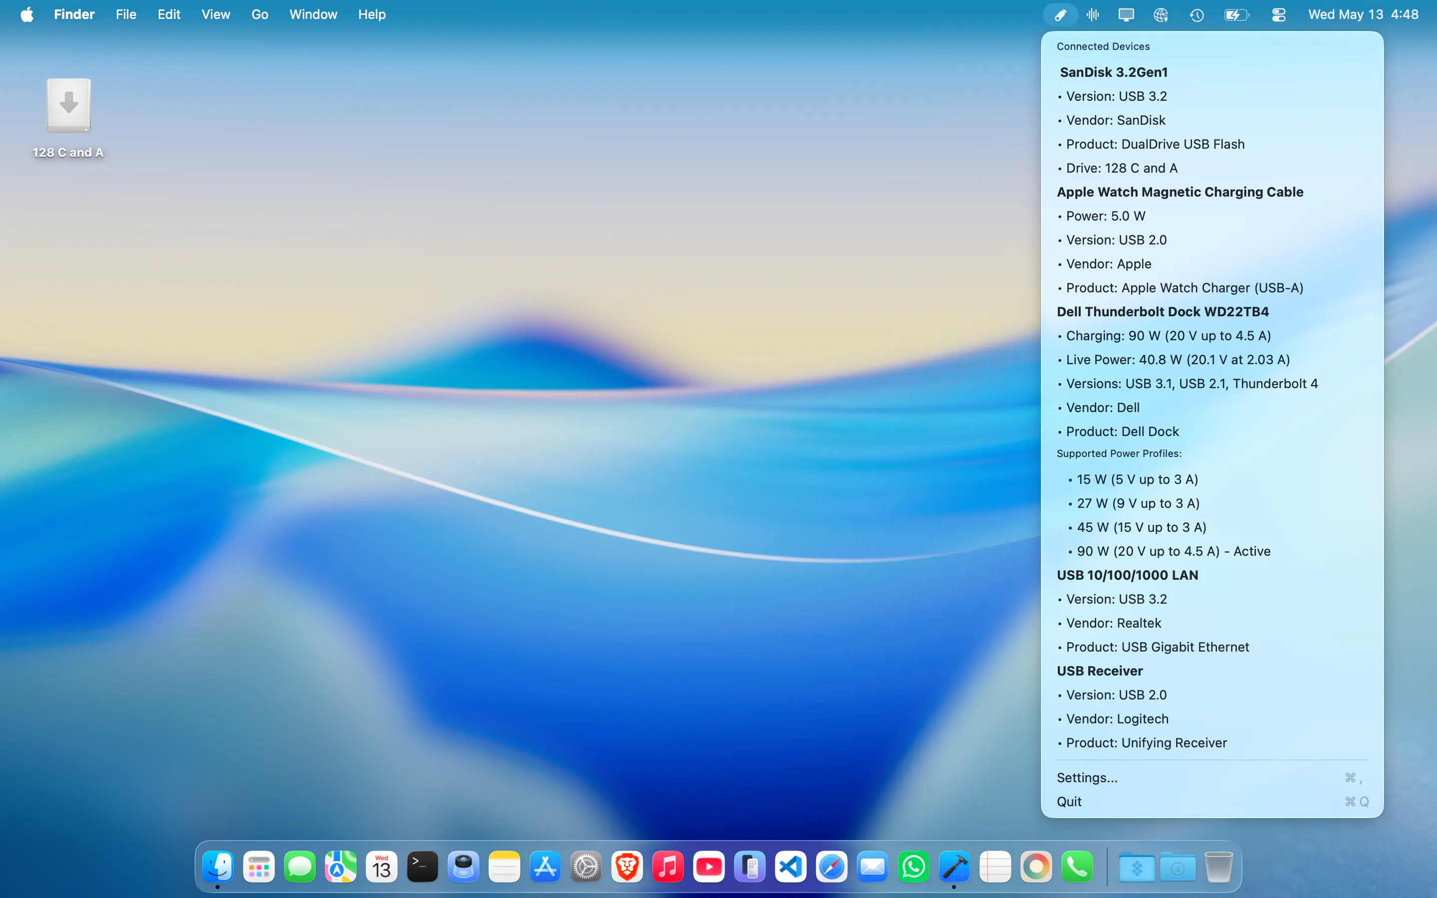Open the App Store from the Dock
The width and height of the screenshot is (1437, 898).
coord(545,867)
